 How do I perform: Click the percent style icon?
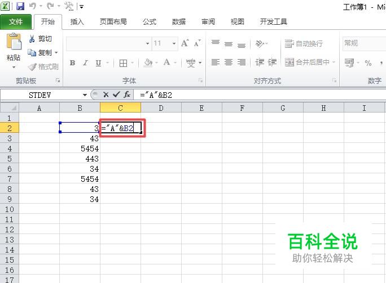[368, 63]
